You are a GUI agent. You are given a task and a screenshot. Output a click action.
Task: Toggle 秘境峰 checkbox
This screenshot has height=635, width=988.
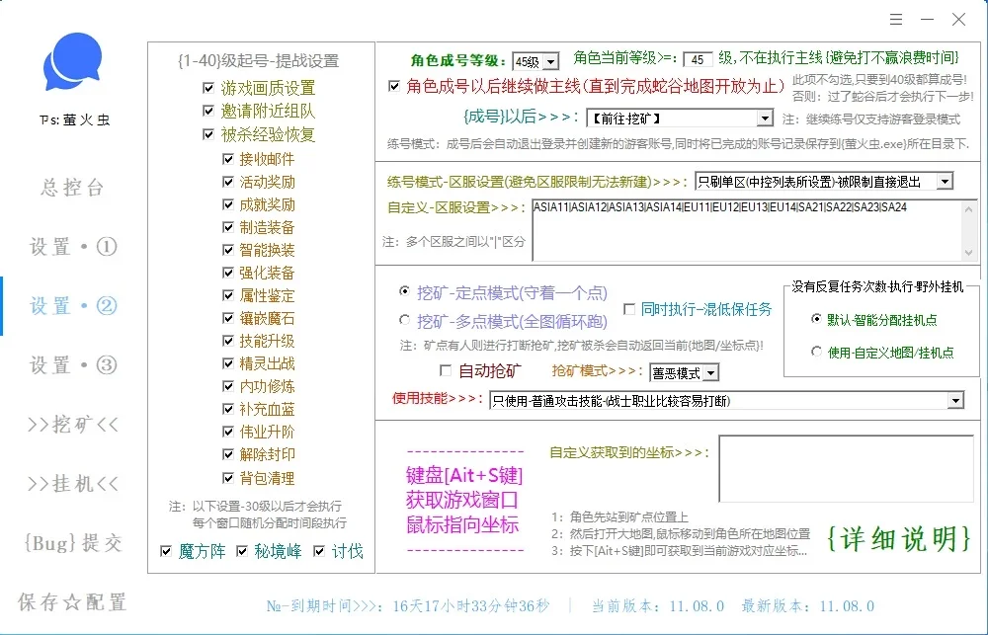coord(242,551)
